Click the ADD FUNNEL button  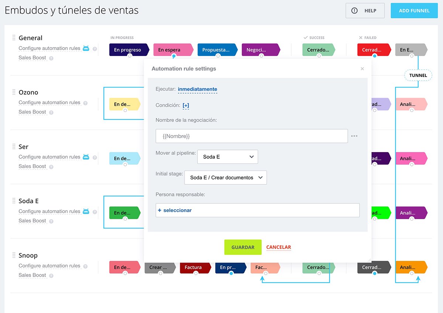(414, 11)
